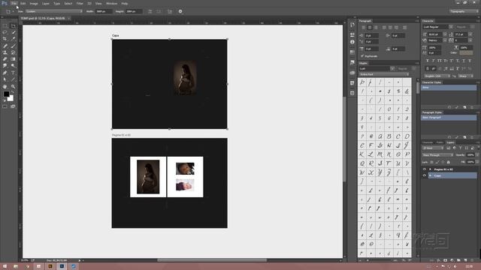Click the Underline button in Character panel
The height and width of the screenshot is (270, 481).
[464, 61]
